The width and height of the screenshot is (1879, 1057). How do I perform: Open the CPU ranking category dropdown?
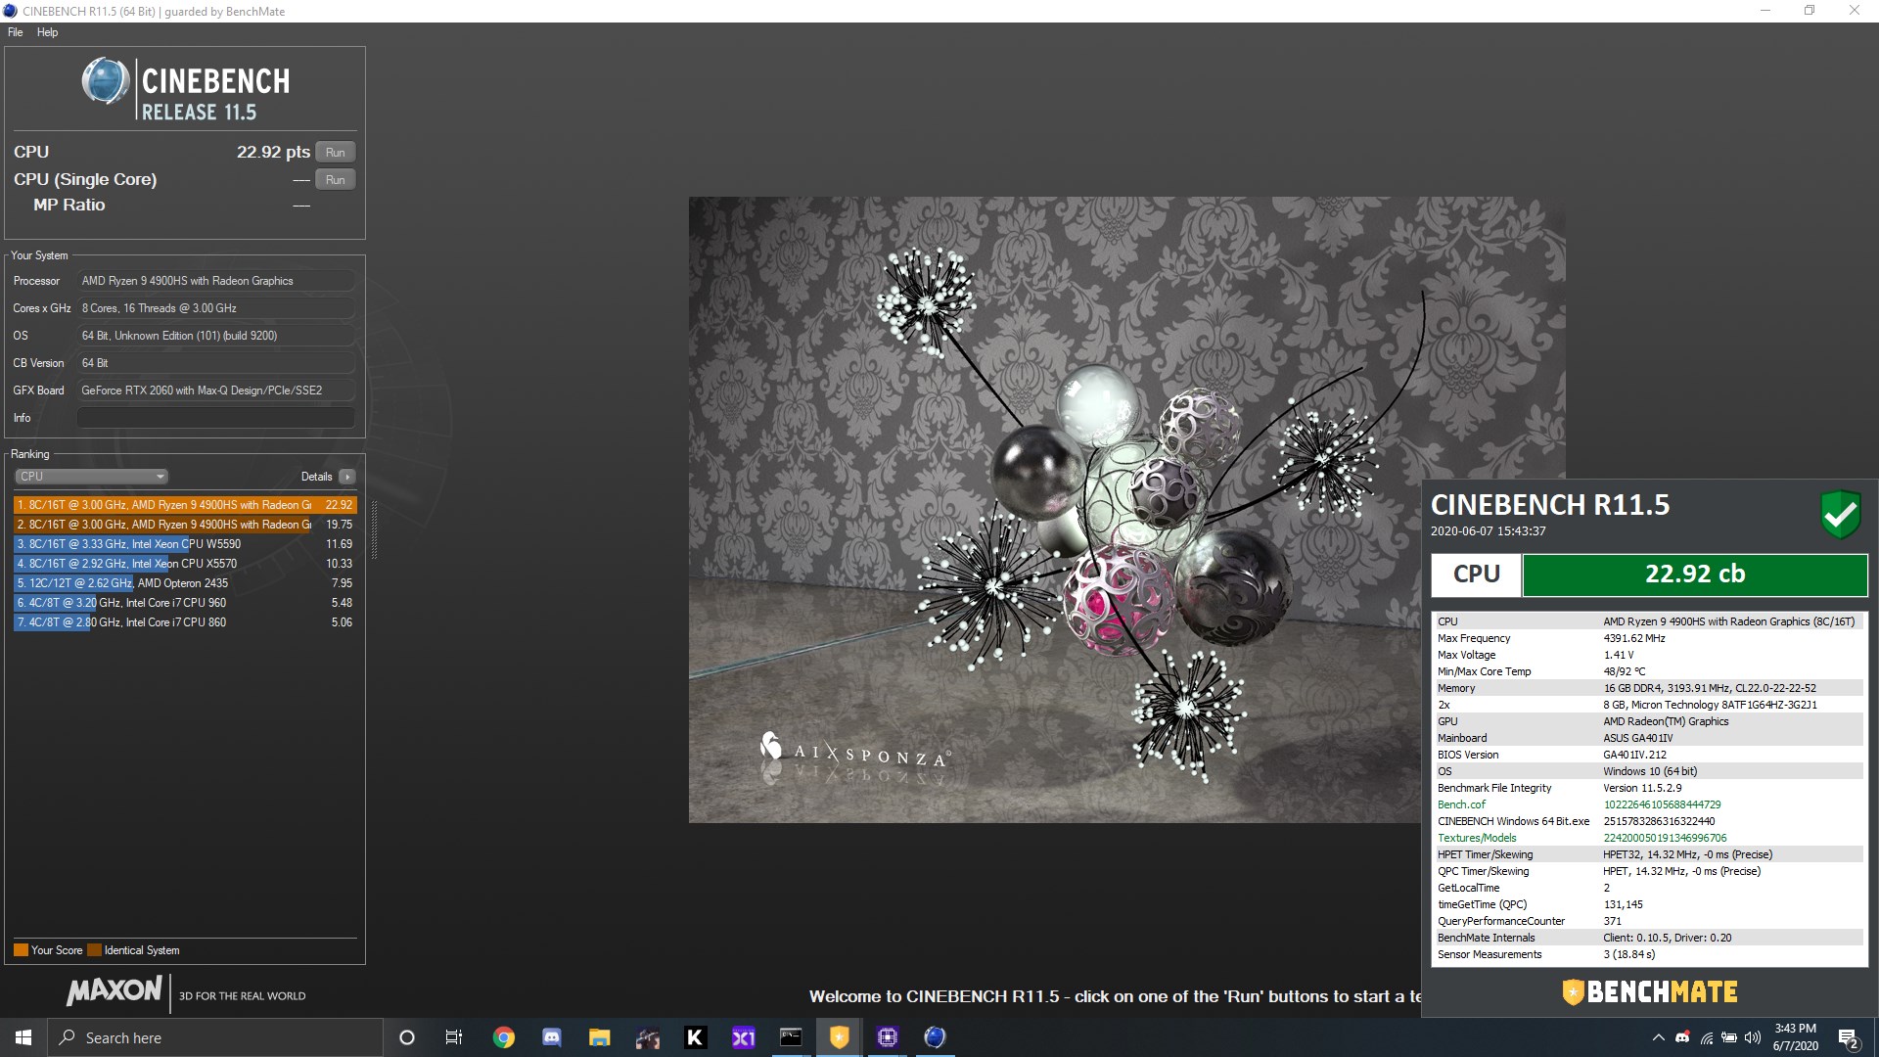tap(91, 477)
